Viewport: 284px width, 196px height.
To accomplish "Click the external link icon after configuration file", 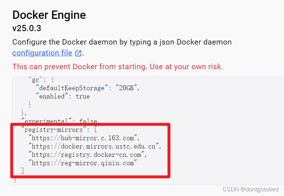I will point(78,53).
